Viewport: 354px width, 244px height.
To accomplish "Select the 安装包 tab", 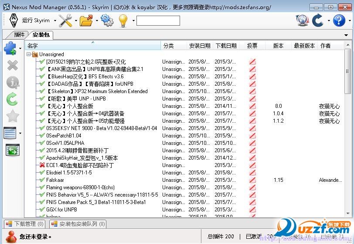I will [41, 35].
